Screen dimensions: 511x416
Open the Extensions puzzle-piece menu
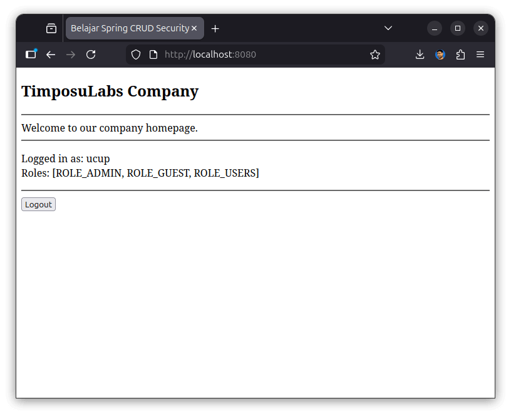[x=460, y=55]
